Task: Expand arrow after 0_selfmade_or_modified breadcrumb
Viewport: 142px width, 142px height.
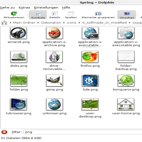Action: 130,23
